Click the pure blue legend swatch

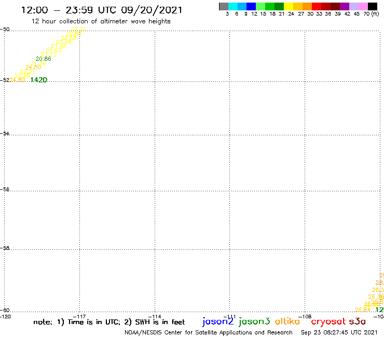(x=251, y=6)
